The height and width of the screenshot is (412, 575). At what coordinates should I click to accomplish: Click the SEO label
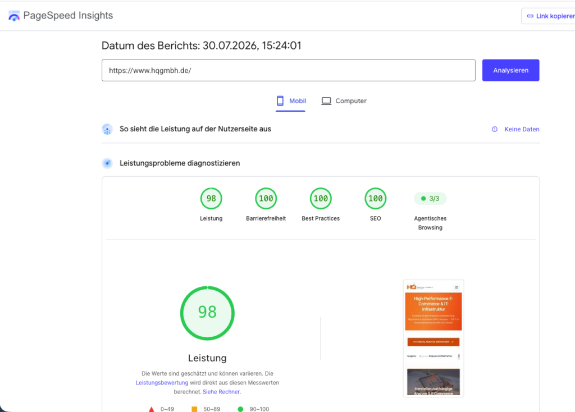(376, 218)
